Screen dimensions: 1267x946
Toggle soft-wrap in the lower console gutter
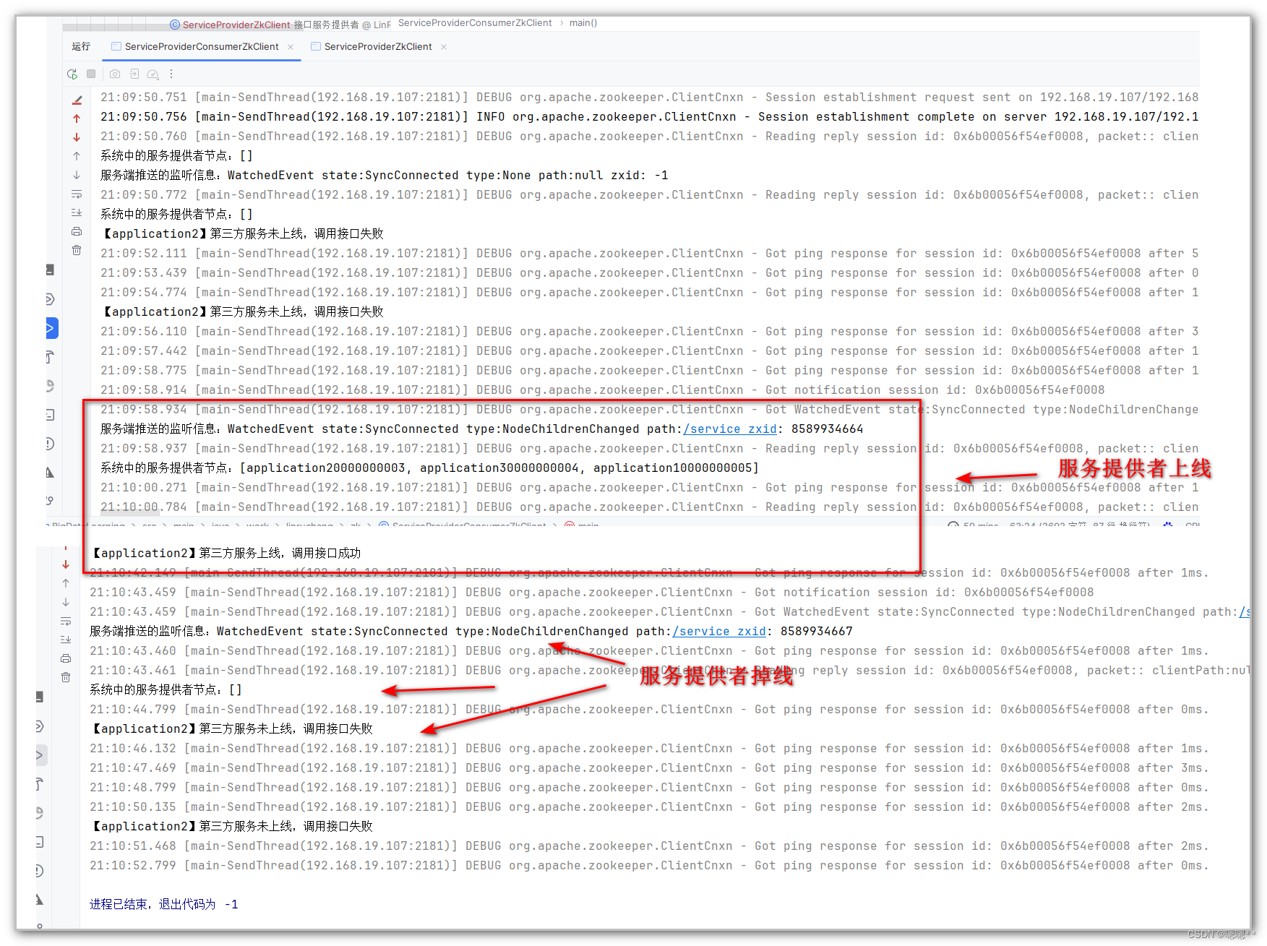[x=66, y=622]
